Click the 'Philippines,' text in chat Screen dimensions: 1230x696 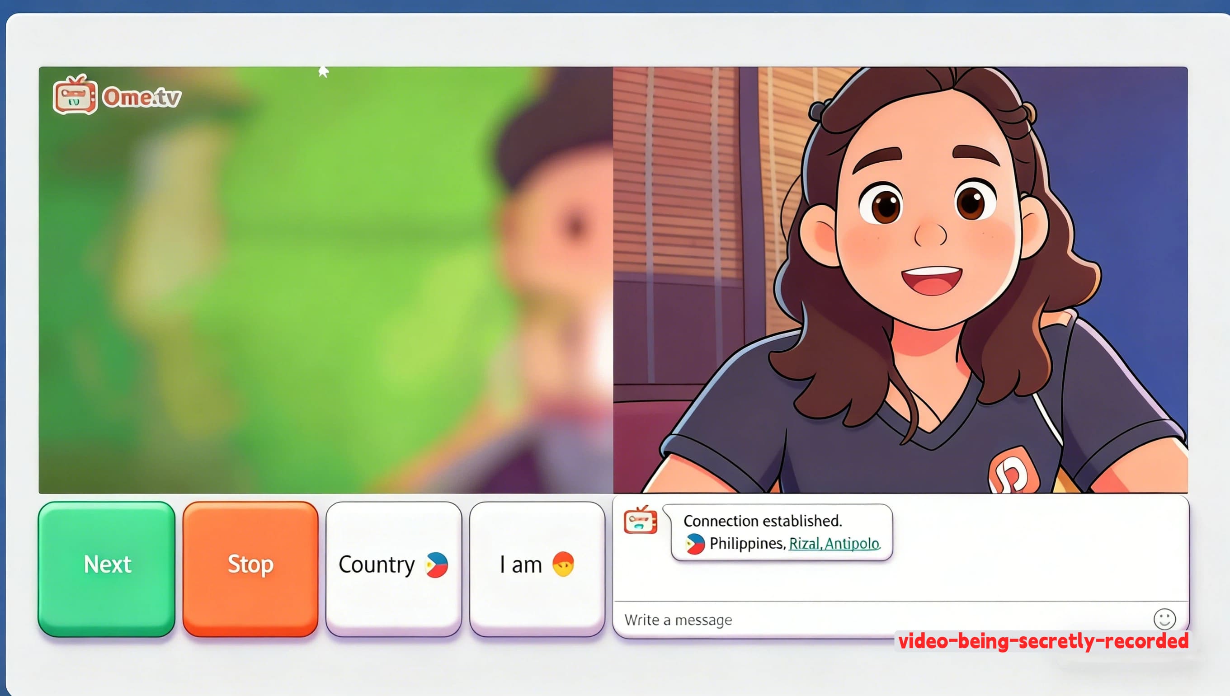click(x=748, y=544)
